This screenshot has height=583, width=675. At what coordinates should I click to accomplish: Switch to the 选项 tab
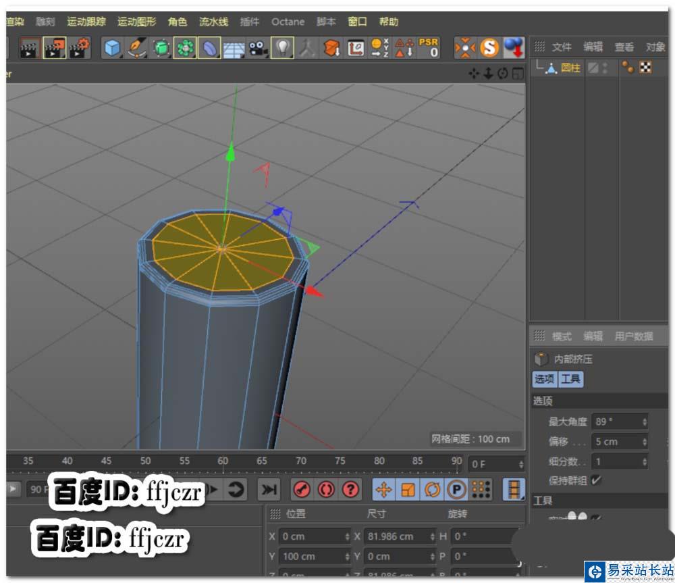click(545, 379)
